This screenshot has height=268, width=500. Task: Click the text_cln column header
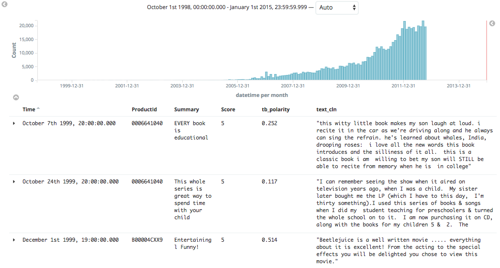pos(326,109)
